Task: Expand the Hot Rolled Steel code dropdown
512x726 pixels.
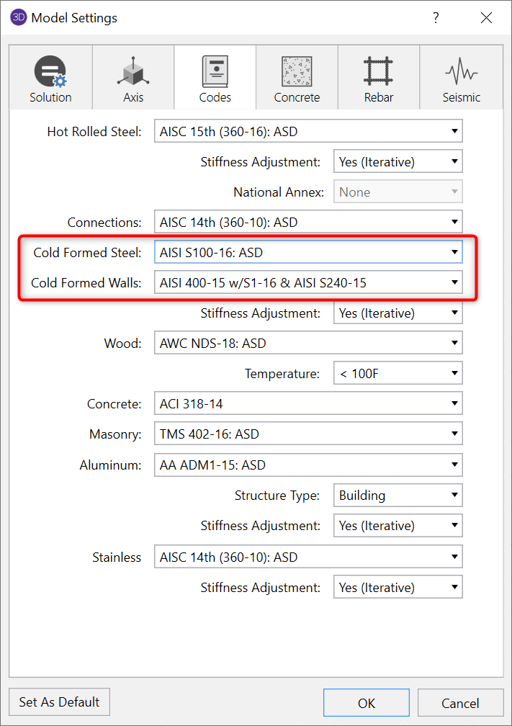Action: [308, 132]
